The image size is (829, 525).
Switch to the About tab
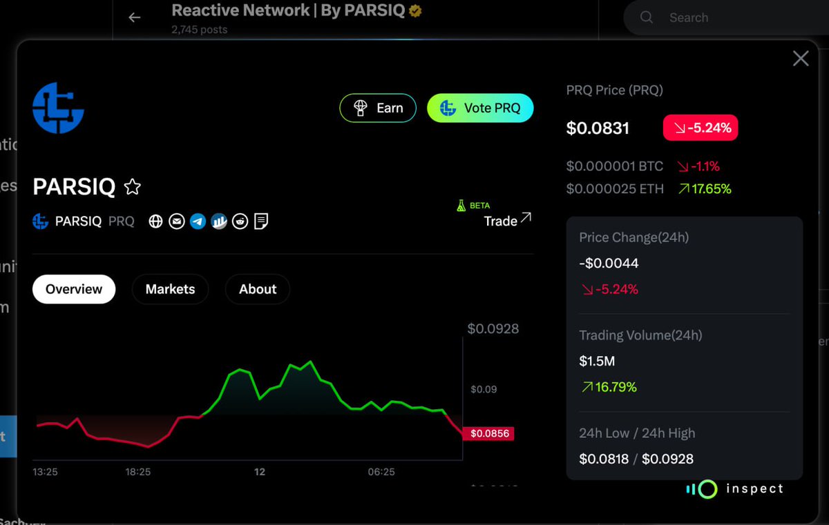258,289
